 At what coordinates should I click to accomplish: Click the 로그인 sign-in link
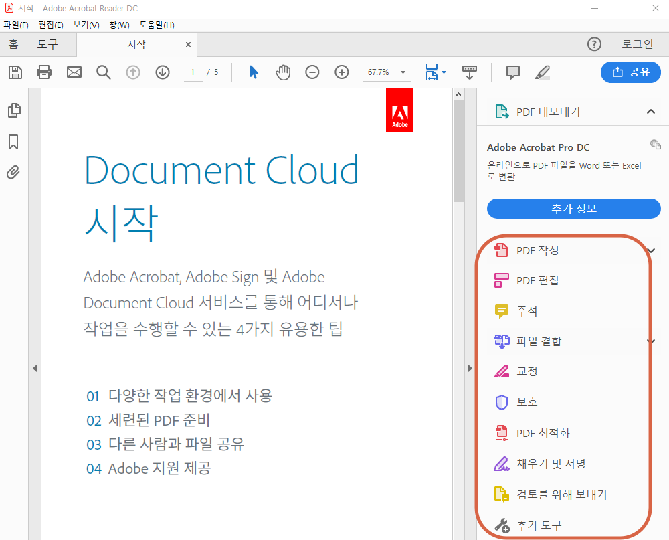(x=637, y=44)
